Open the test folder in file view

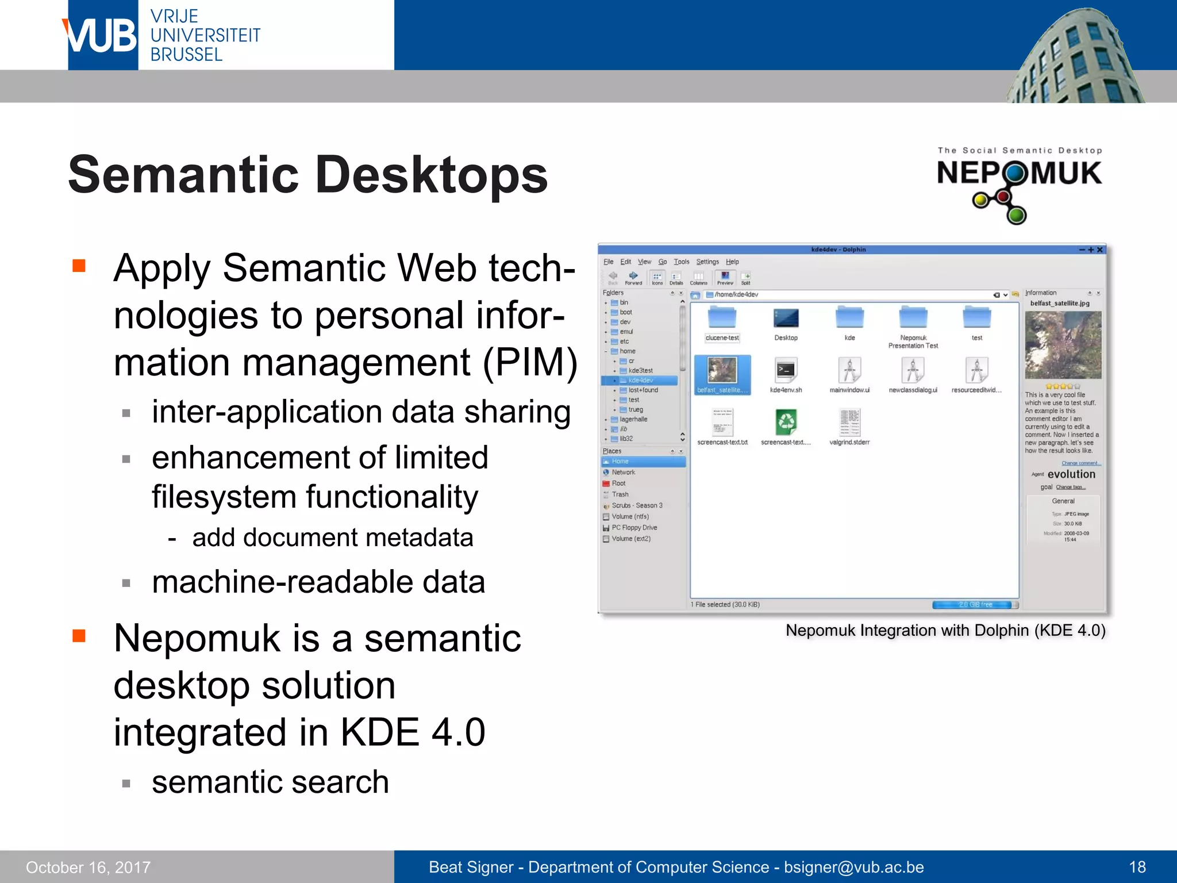click(976, 323)
